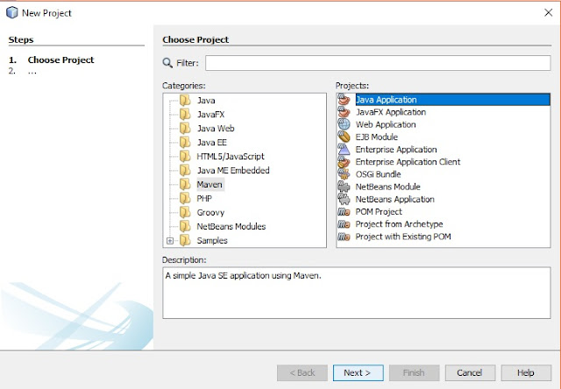Click the Java Web folder icon

point(185,129)
